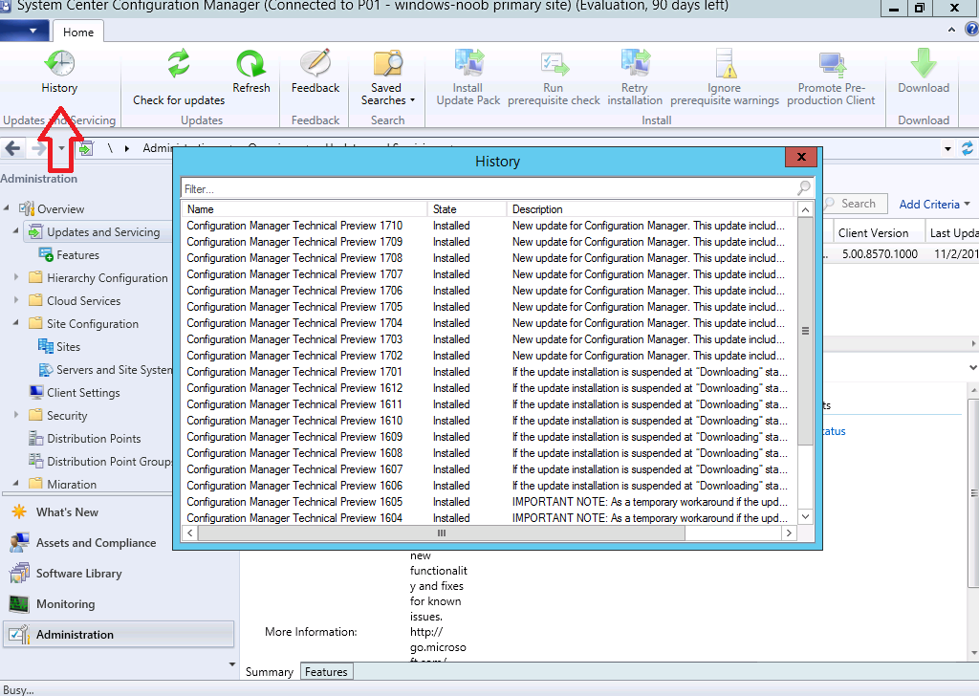
Task: Open the application menu dropdown
Action: tap(23, 30)
